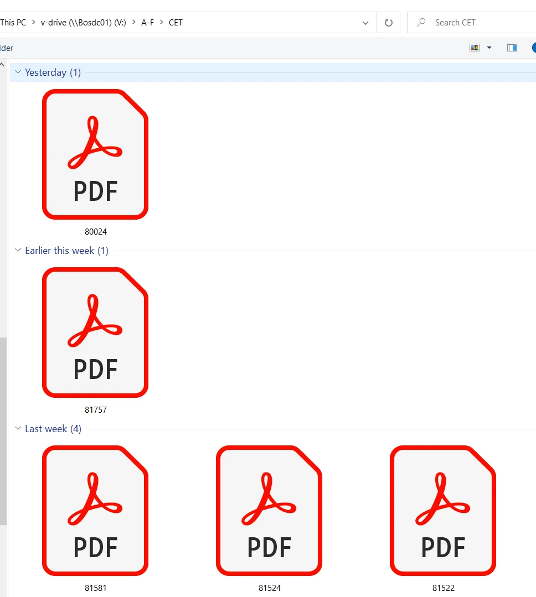
Task: Select file name label 81524
Action: tap(269, 588)
